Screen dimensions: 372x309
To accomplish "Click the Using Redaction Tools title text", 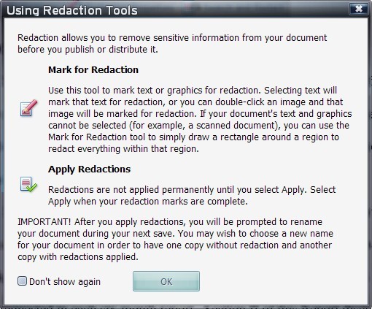I will (72, 10).
